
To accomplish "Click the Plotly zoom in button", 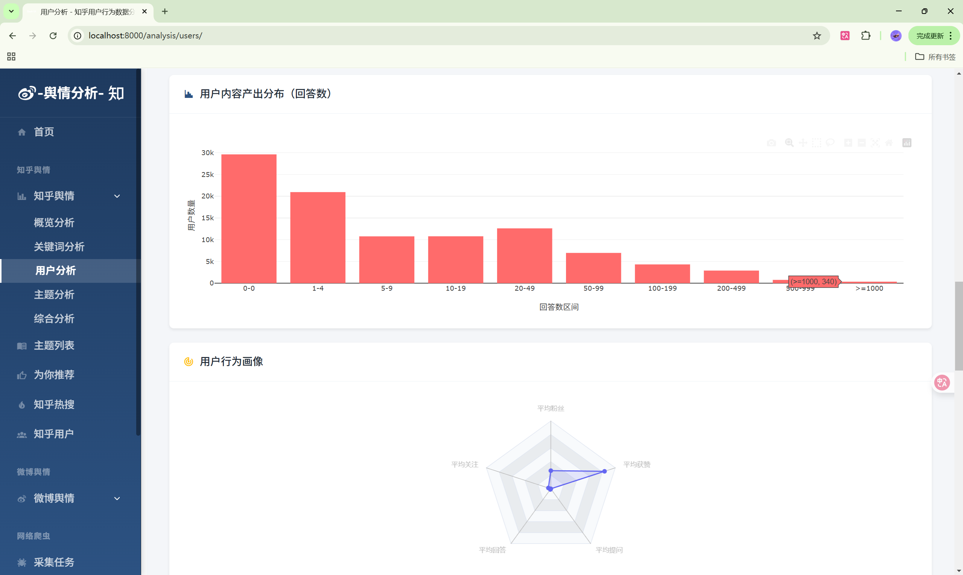I will click(848, 143).
